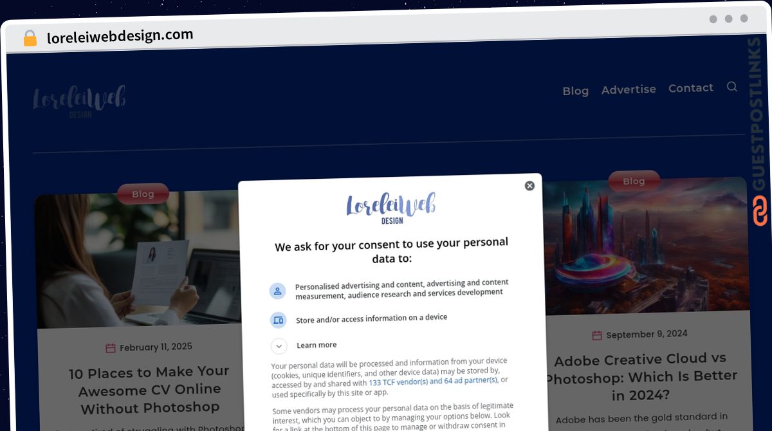Open Adobe Creative Cloud vs Photoshop article

tap(641, 376)
